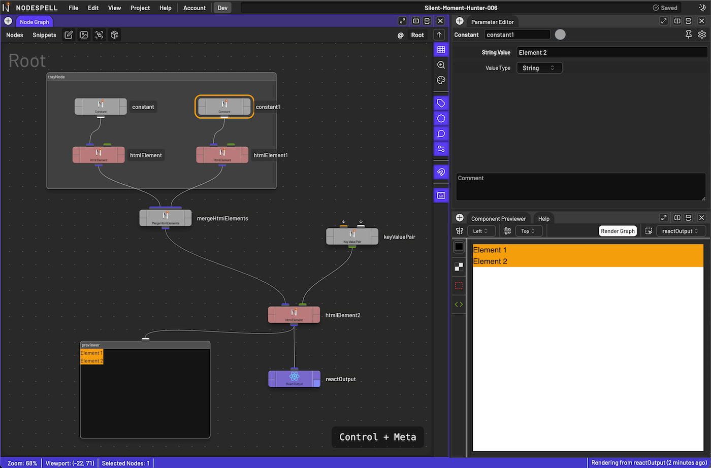
Task: Open the View menu
Action: tap(115, 8)
